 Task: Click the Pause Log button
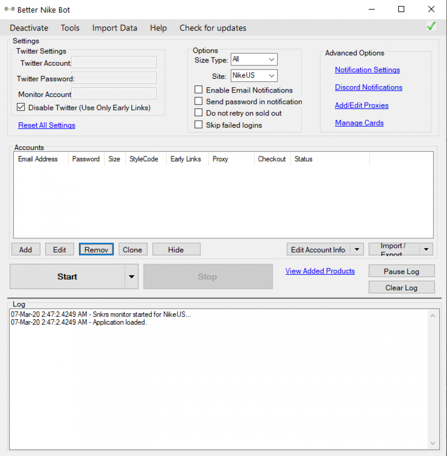tap(402, 271)
